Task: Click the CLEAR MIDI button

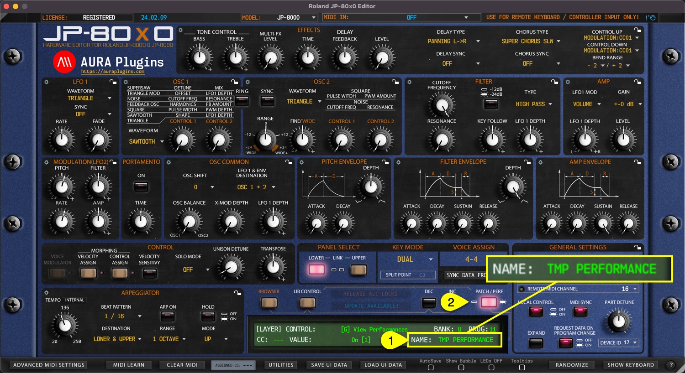Action: click(182, 365)
